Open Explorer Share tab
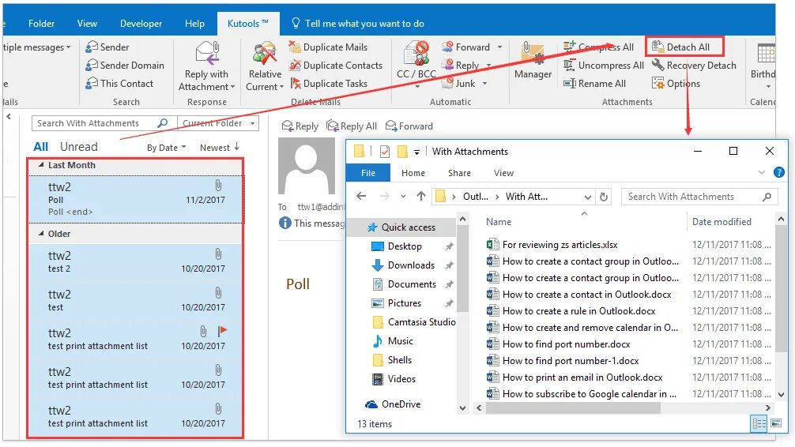 [459, 173]
